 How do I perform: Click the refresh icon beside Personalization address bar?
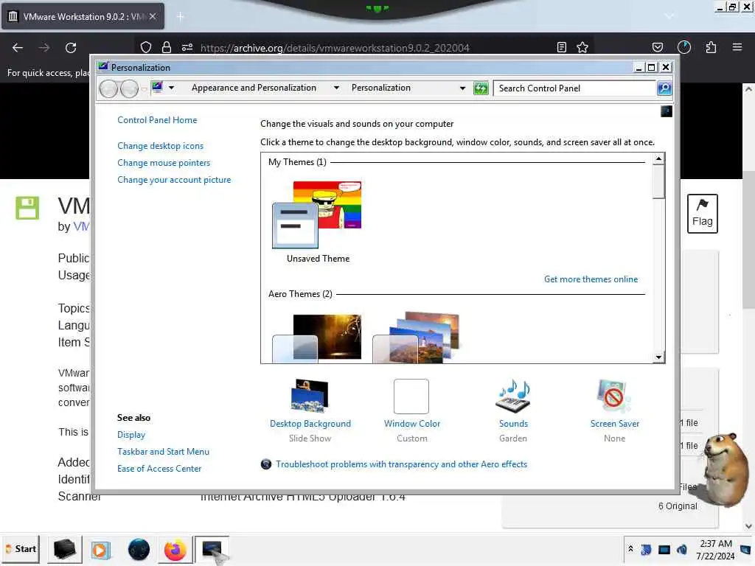click(481, 88)
